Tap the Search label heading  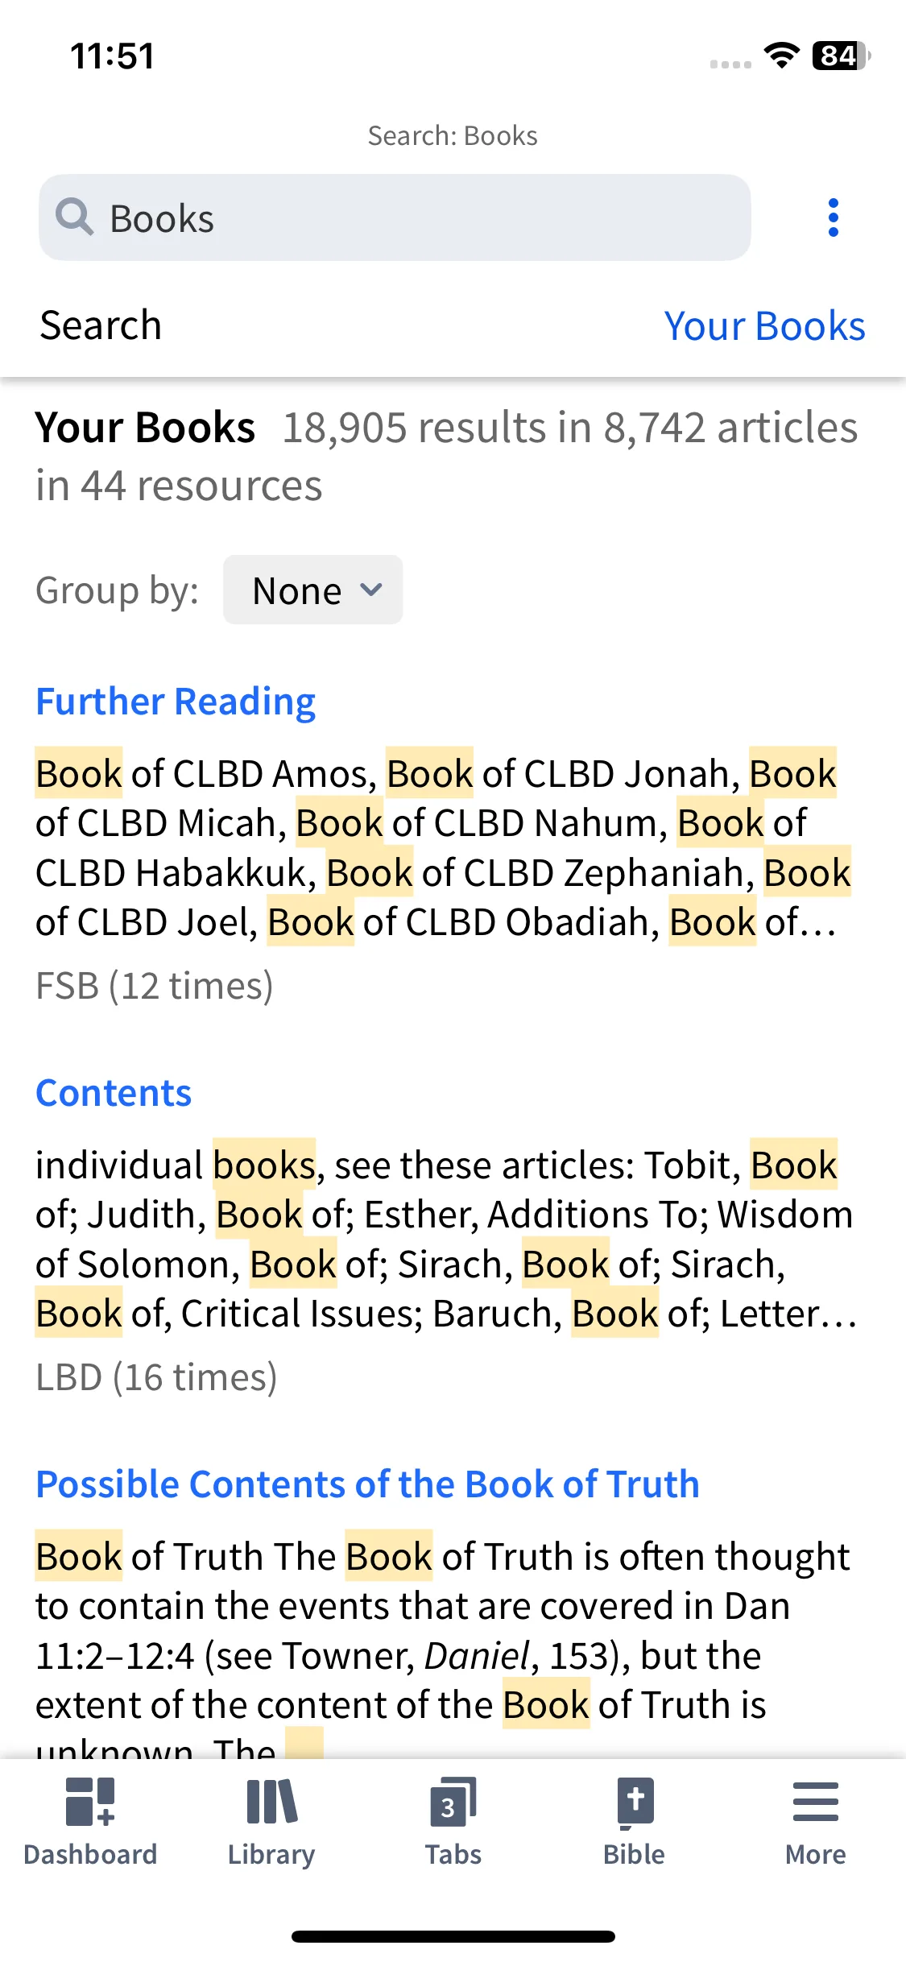tap(101, 325)
